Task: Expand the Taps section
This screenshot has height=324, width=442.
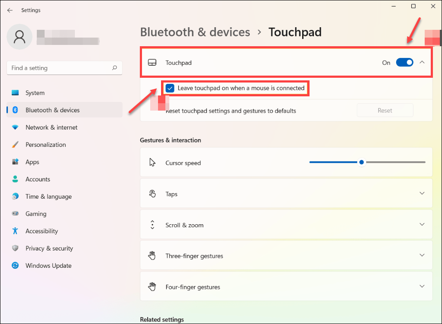Action: [422, 194]
